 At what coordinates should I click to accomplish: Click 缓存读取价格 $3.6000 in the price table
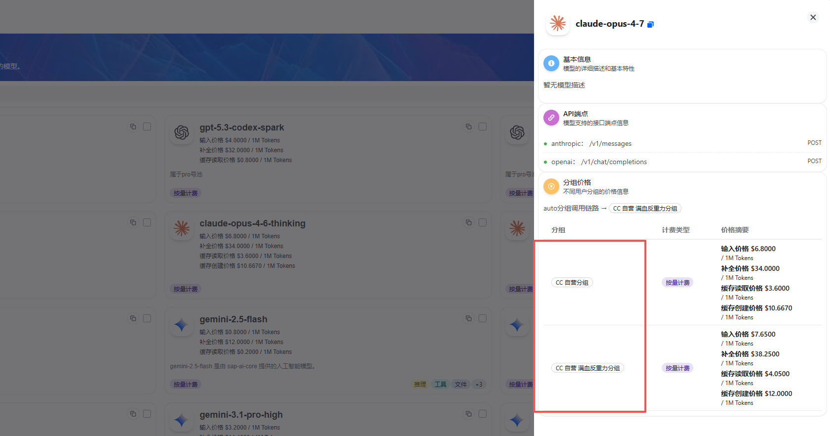755,288
